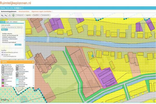The height and width of the screenshot is (104, 156).
Task: Switch to the Criteria search tab
Action: click(15, 22)
